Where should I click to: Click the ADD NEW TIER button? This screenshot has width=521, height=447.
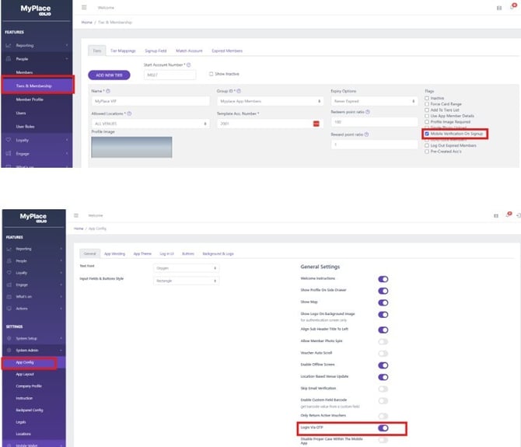(x=109, y=75)
